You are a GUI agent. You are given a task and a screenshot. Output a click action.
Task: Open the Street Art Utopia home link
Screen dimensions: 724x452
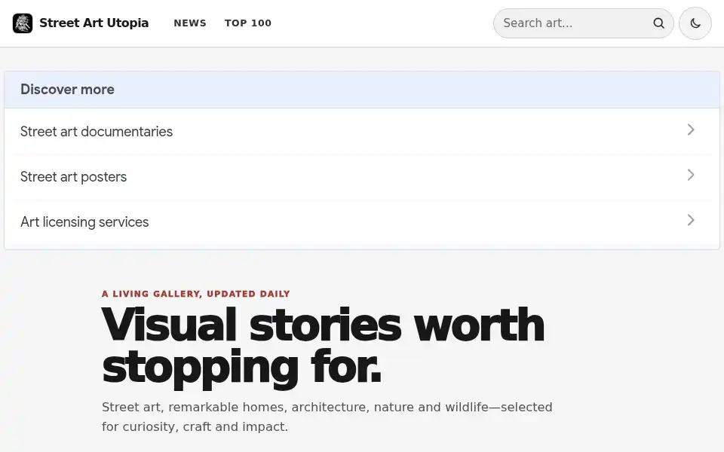pos(81,23)
